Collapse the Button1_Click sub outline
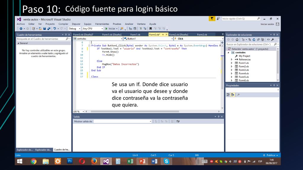This screenshot has height=170, width=303. (x=89, y=46)
